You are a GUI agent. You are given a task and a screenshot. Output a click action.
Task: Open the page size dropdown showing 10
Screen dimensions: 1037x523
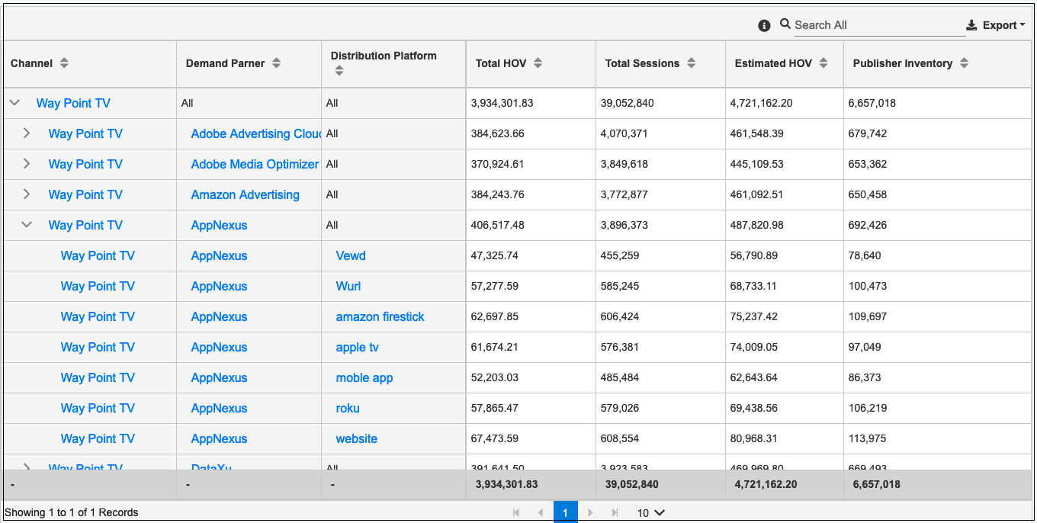coord(649,512)
